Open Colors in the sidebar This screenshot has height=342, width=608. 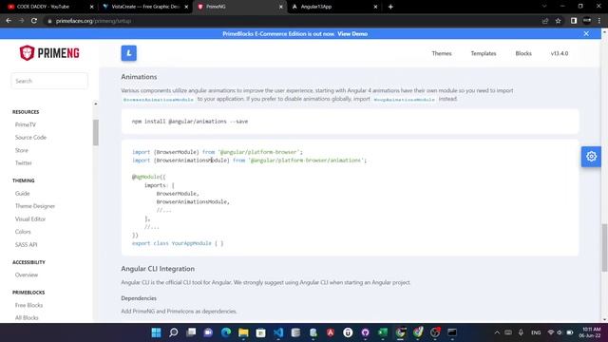pyautogui.click(x=23, y=232)
